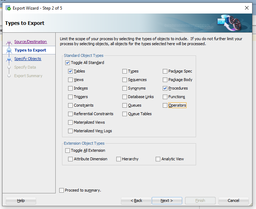This screenshot has width=256, height=209.
Task: Click the 'Types to Export' header title
Action: [25, 23]
